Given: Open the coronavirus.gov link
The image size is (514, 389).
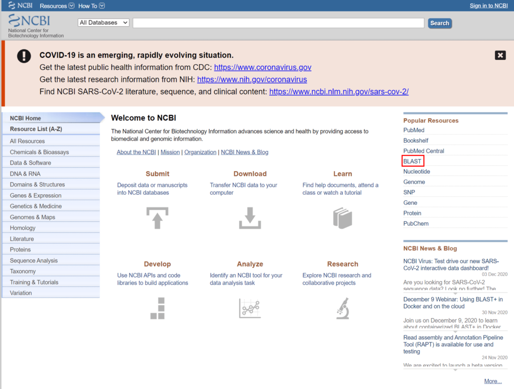Looking at the screenshot, I should [x=263, y=67].
